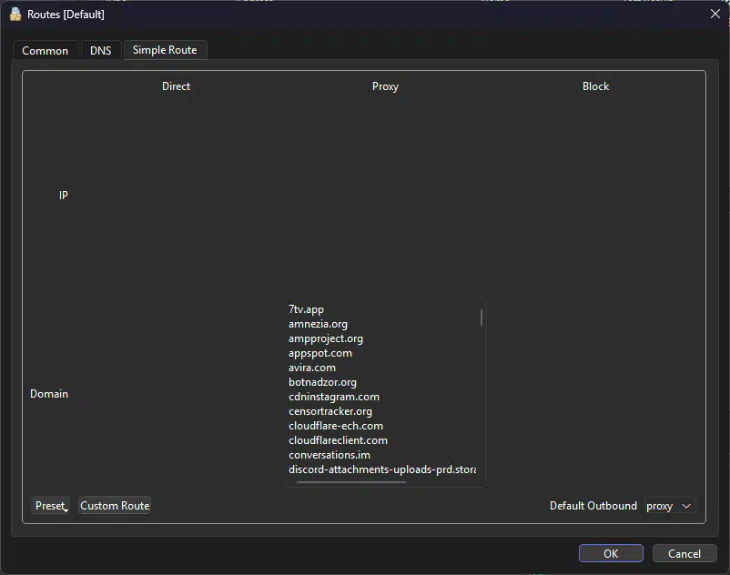Dismiss dialog with Cancel button
Viewport: 730px width, 575px height.
click(x=684, y=553)
